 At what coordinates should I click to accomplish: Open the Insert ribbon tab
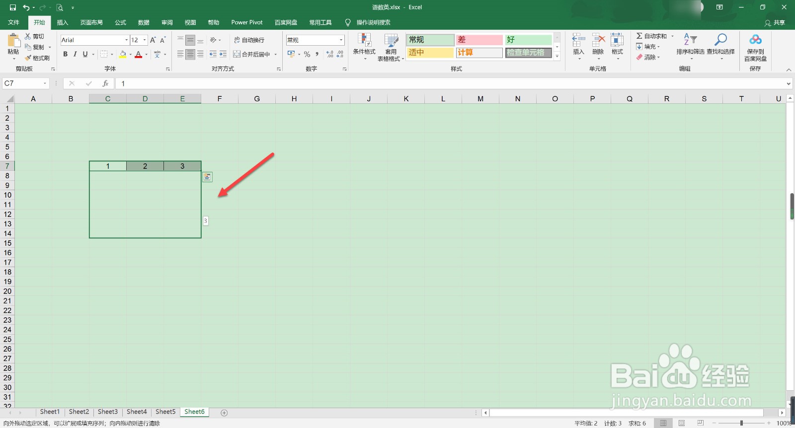click(63, 22)
